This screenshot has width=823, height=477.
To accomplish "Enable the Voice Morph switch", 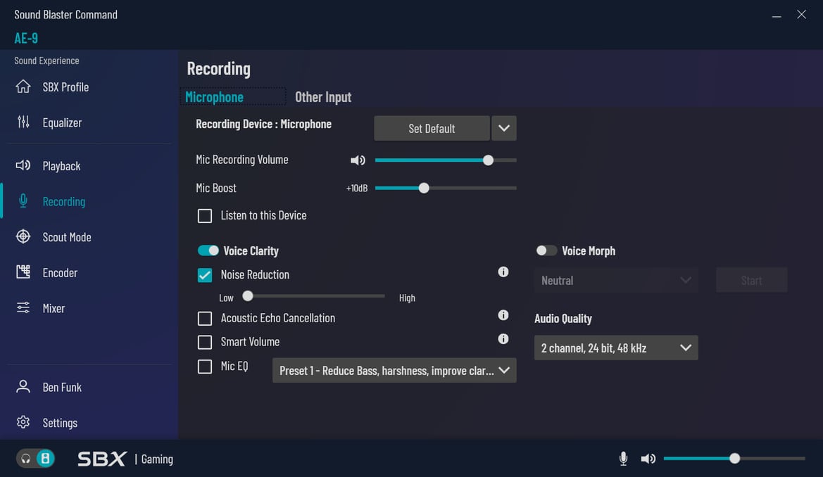I will pos(546,250).
